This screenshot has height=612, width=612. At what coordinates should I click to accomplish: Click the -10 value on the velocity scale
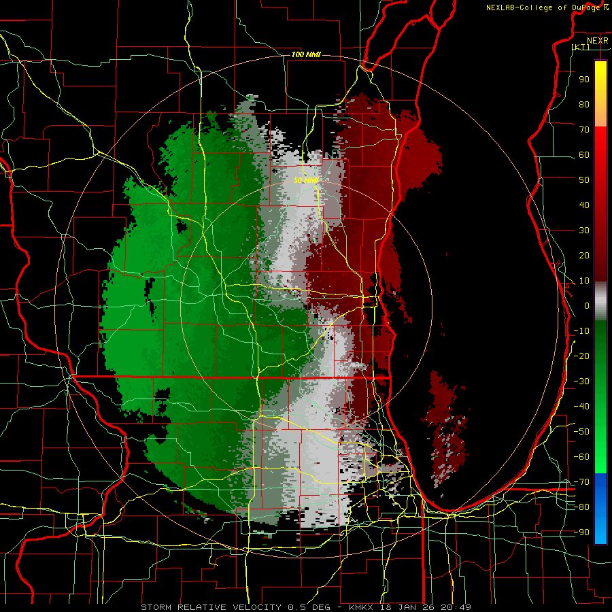581,331
